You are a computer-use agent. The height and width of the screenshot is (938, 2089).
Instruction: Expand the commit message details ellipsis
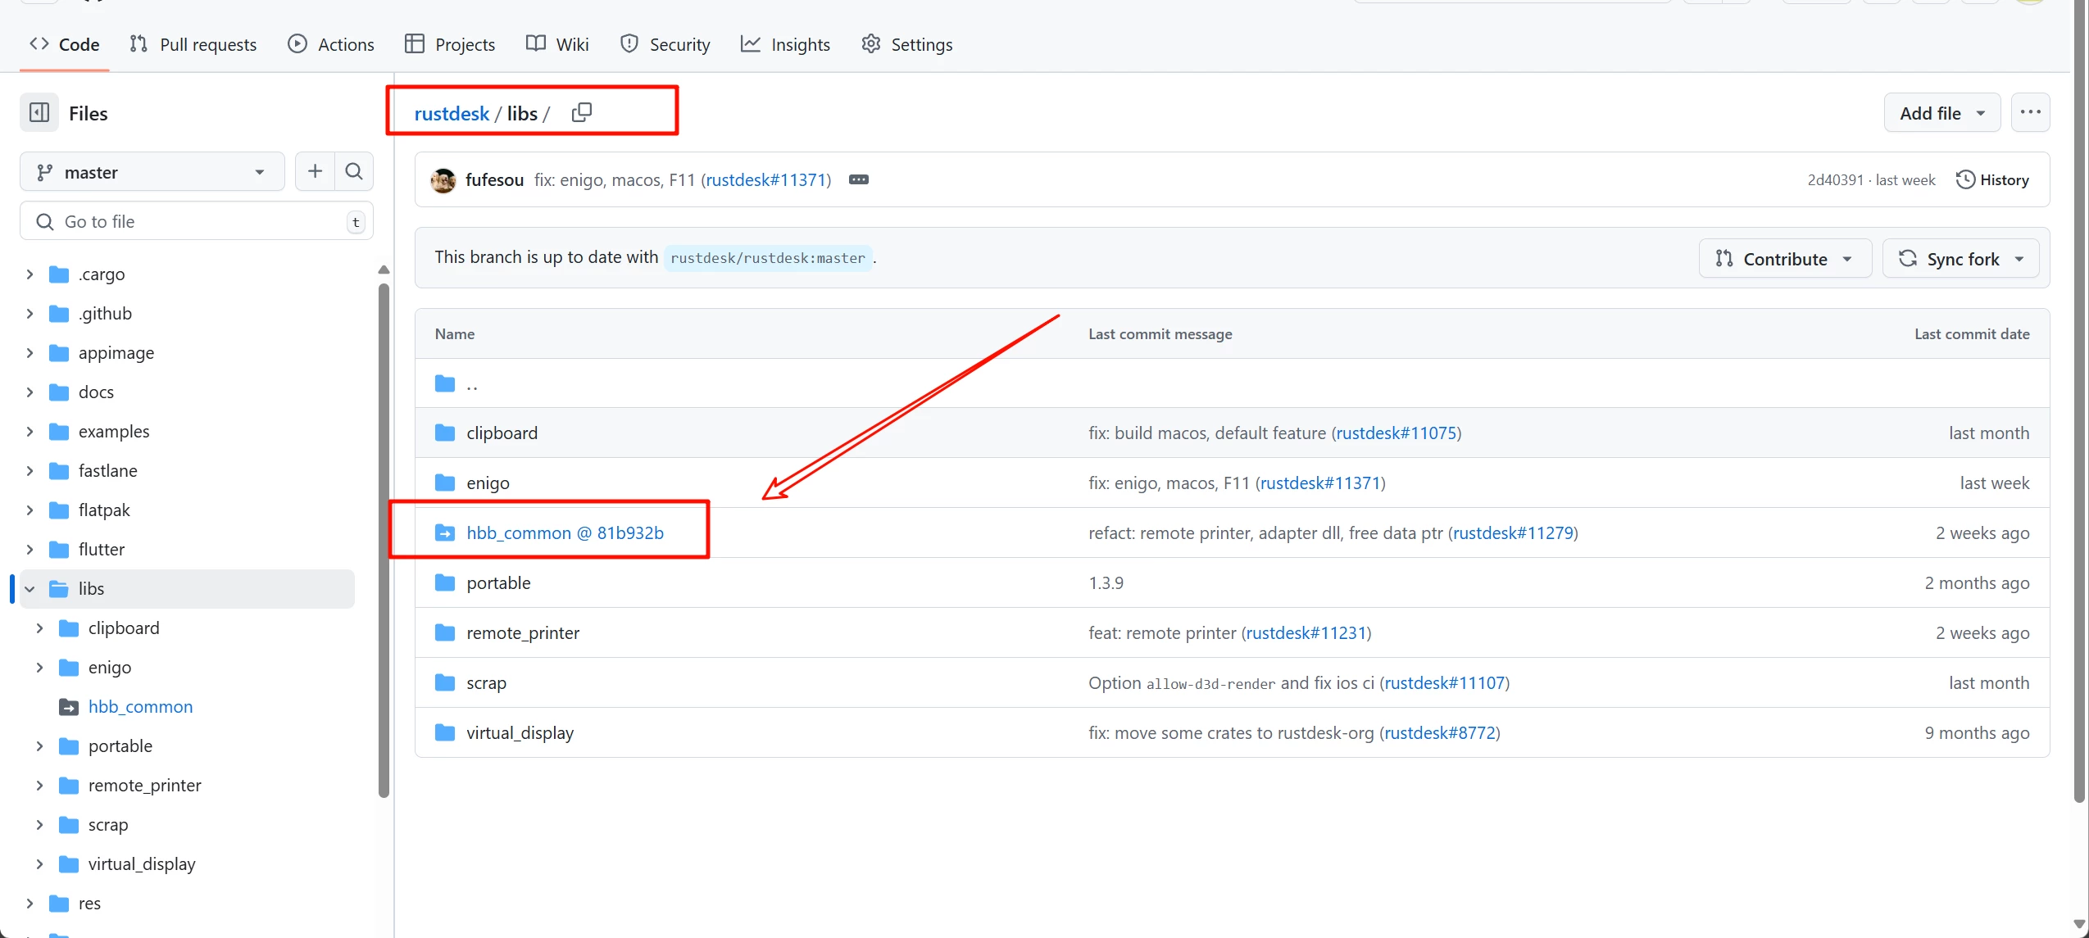point(858,179)
